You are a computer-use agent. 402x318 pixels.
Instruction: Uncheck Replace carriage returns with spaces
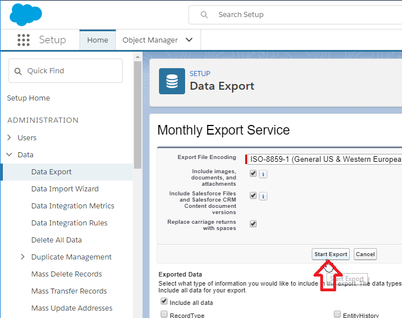pos(253,224)
